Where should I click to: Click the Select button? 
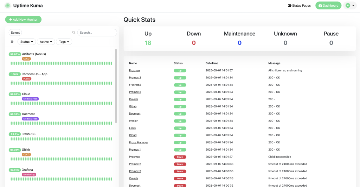point(15,33)
